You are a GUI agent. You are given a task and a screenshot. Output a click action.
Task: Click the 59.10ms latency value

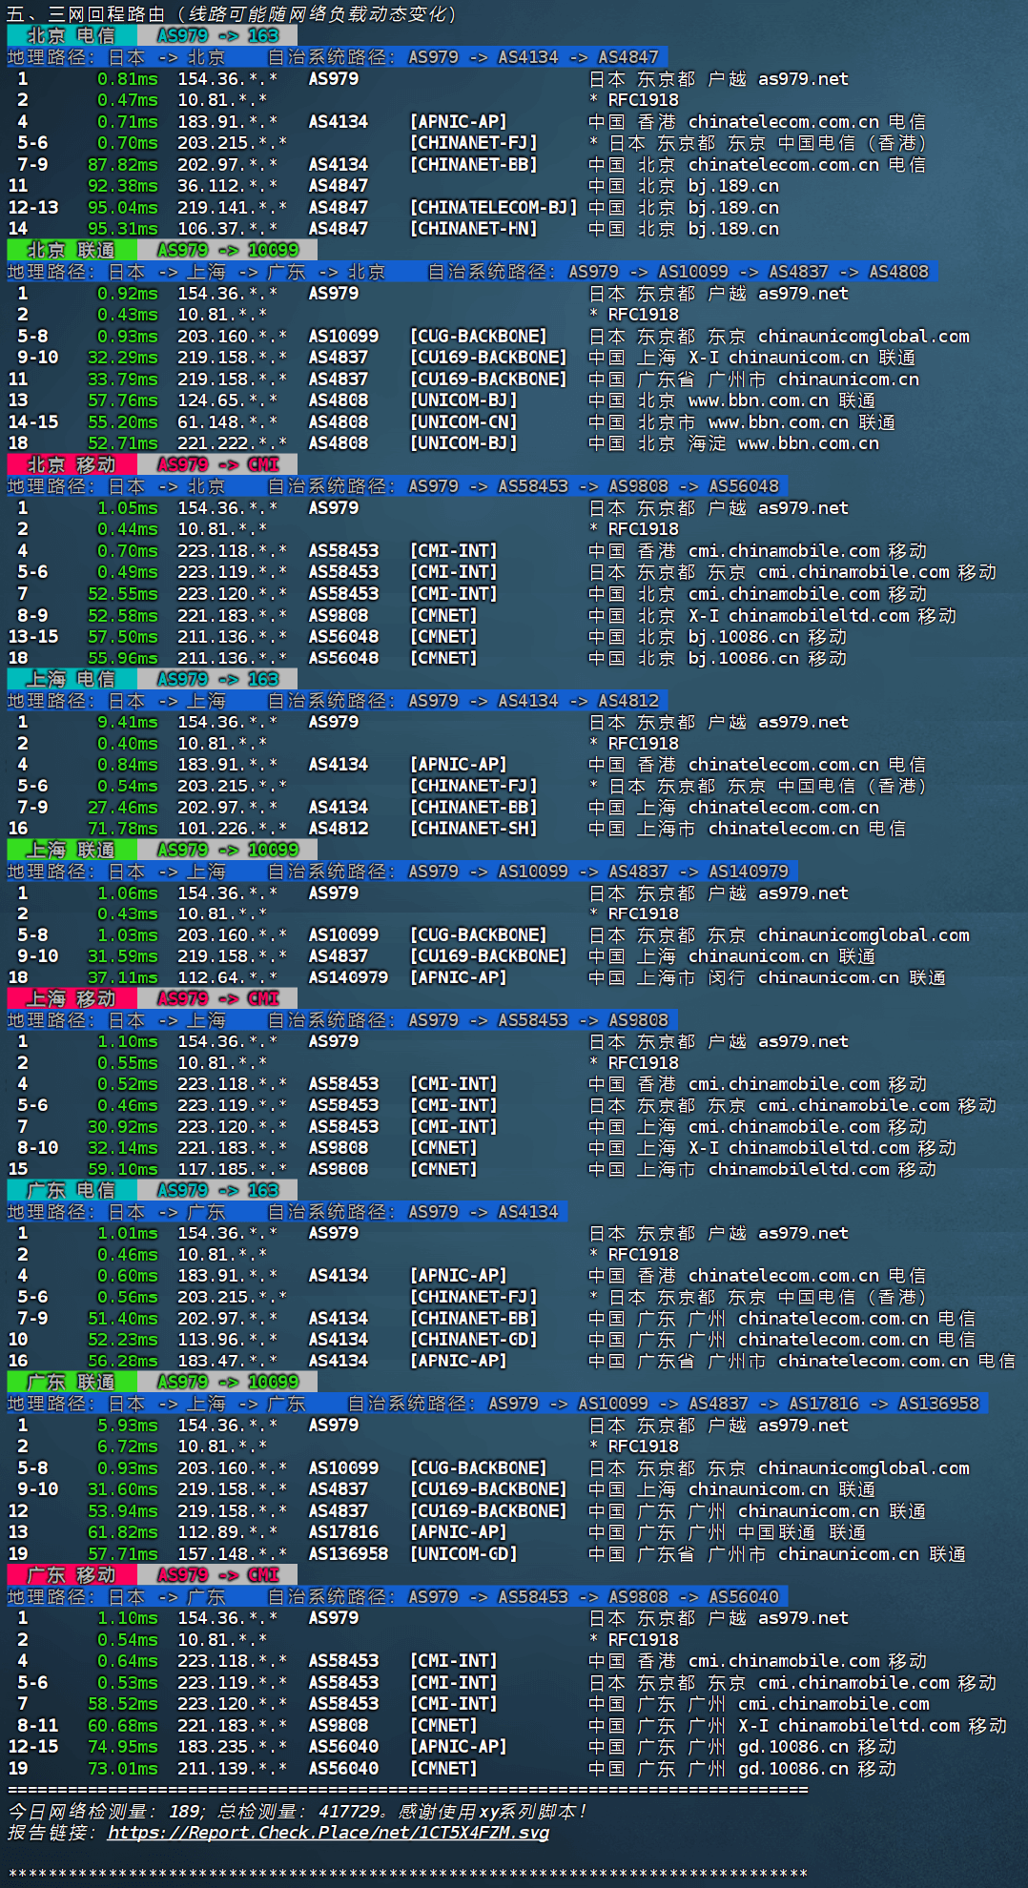(x=123, y=1169)
